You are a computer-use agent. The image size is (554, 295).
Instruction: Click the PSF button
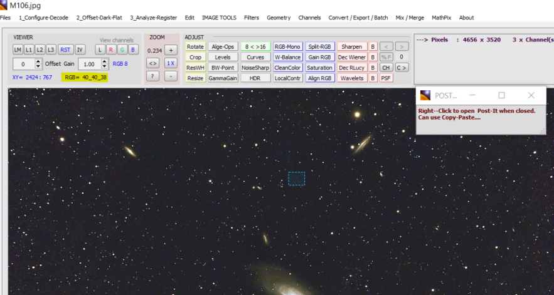[386, 78]
